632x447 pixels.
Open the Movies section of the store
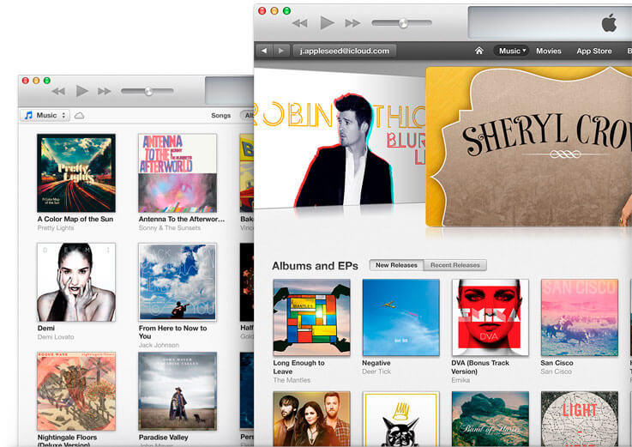click(549, 51)
